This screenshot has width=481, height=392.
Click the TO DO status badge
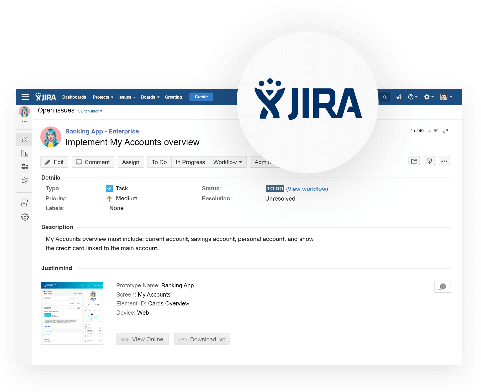pyautogui.click(x=275, y=189)
